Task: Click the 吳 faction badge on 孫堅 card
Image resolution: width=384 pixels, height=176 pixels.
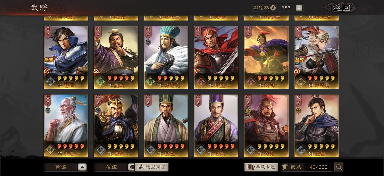Action: tap(201, 81)
